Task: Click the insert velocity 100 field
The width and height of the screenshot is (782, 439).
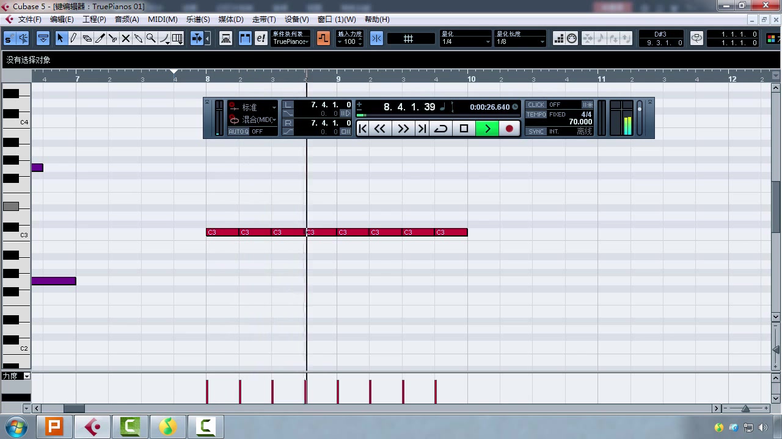Action: click(350, 41)
